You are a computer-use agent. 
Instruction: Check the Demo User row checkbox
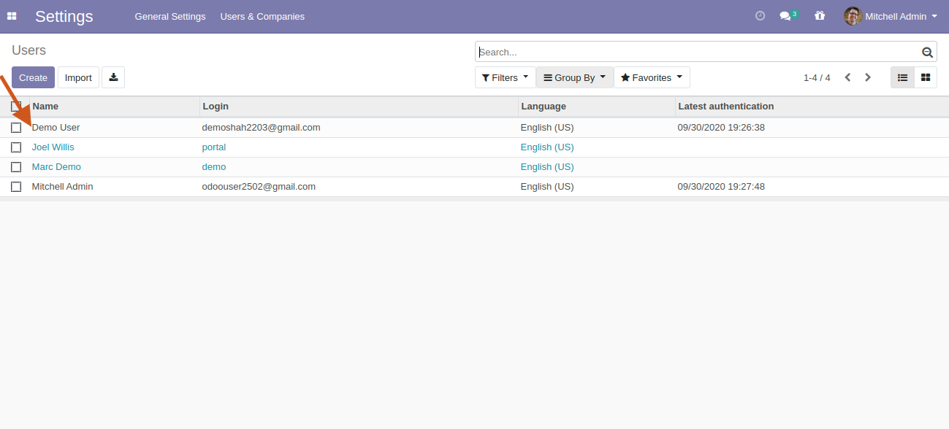point(16,128)
